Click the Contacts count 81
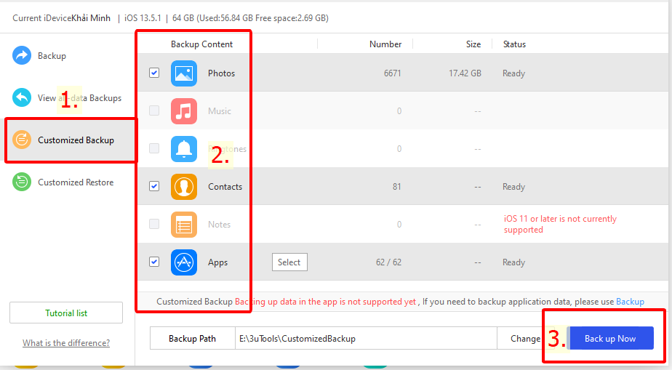 point(397,187)
